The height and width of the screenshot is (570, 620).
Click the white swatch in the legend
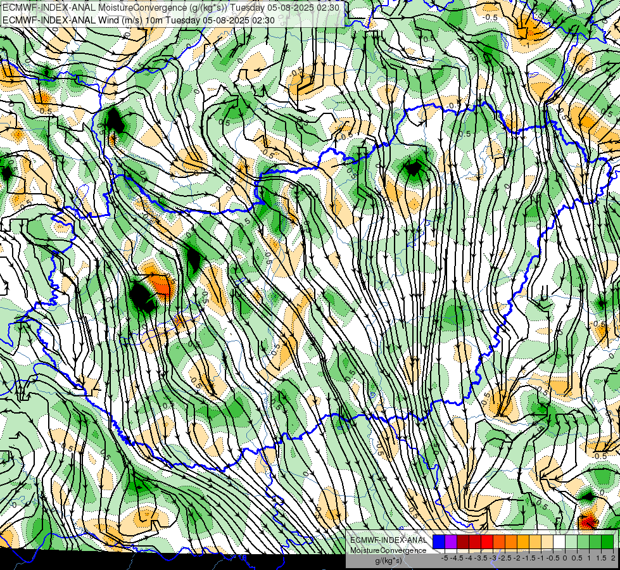[559, 541]
